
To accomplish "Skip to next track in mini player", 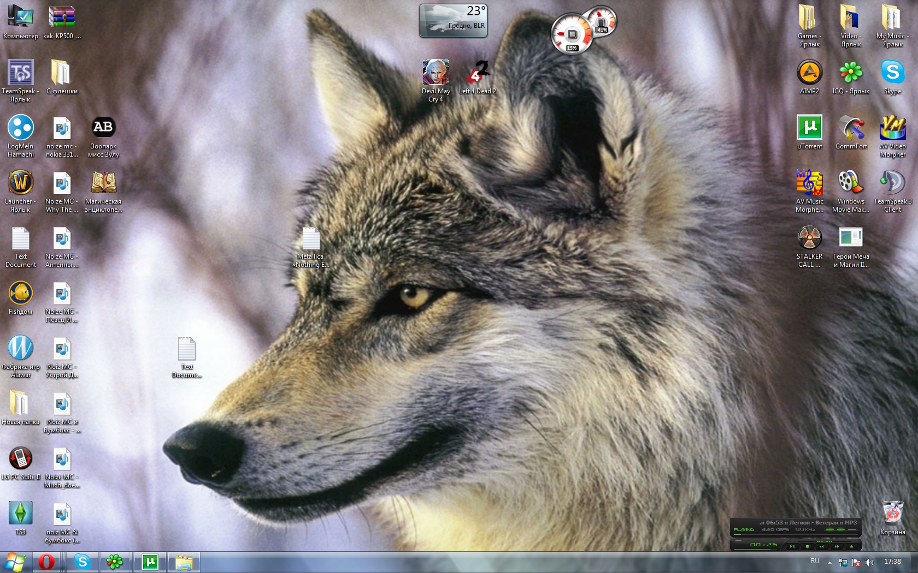I will [837, 546].
